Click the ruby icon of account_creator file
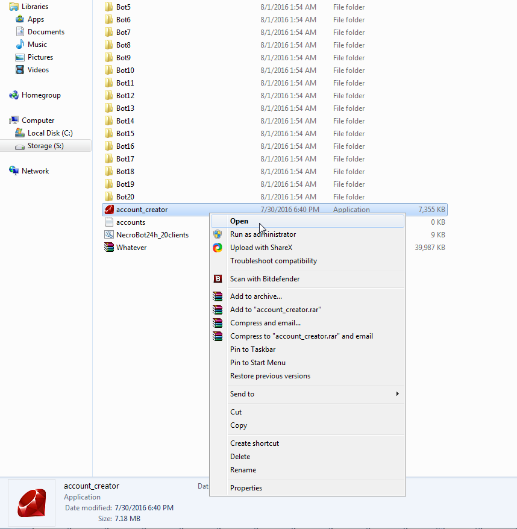 coord(108,210)
